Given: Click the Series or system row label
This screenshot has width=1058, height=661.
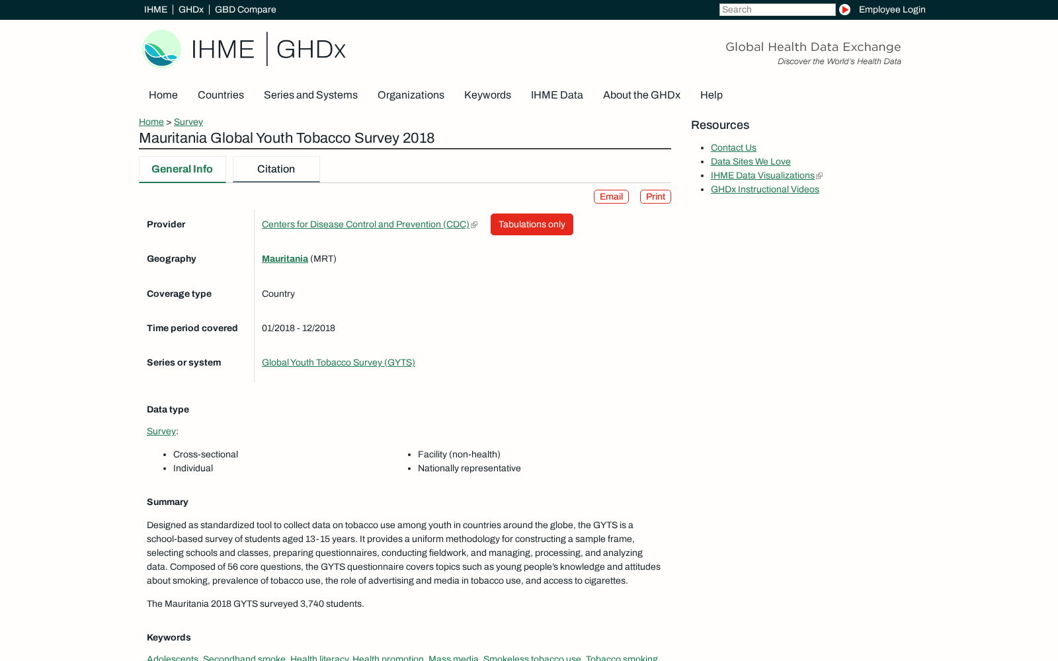Looking at the screenshot, I should tap(184, 363).
